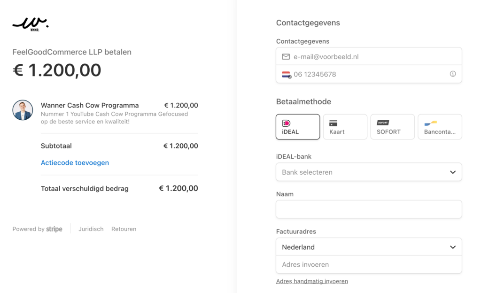Click the product thumbnail photo
Screen dimensions: 481x293
(23, 110)
